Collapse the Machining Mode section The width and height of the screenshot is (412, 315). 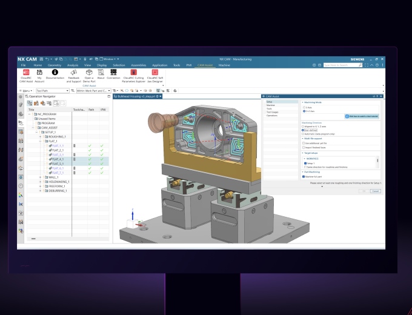click(302, 102)
